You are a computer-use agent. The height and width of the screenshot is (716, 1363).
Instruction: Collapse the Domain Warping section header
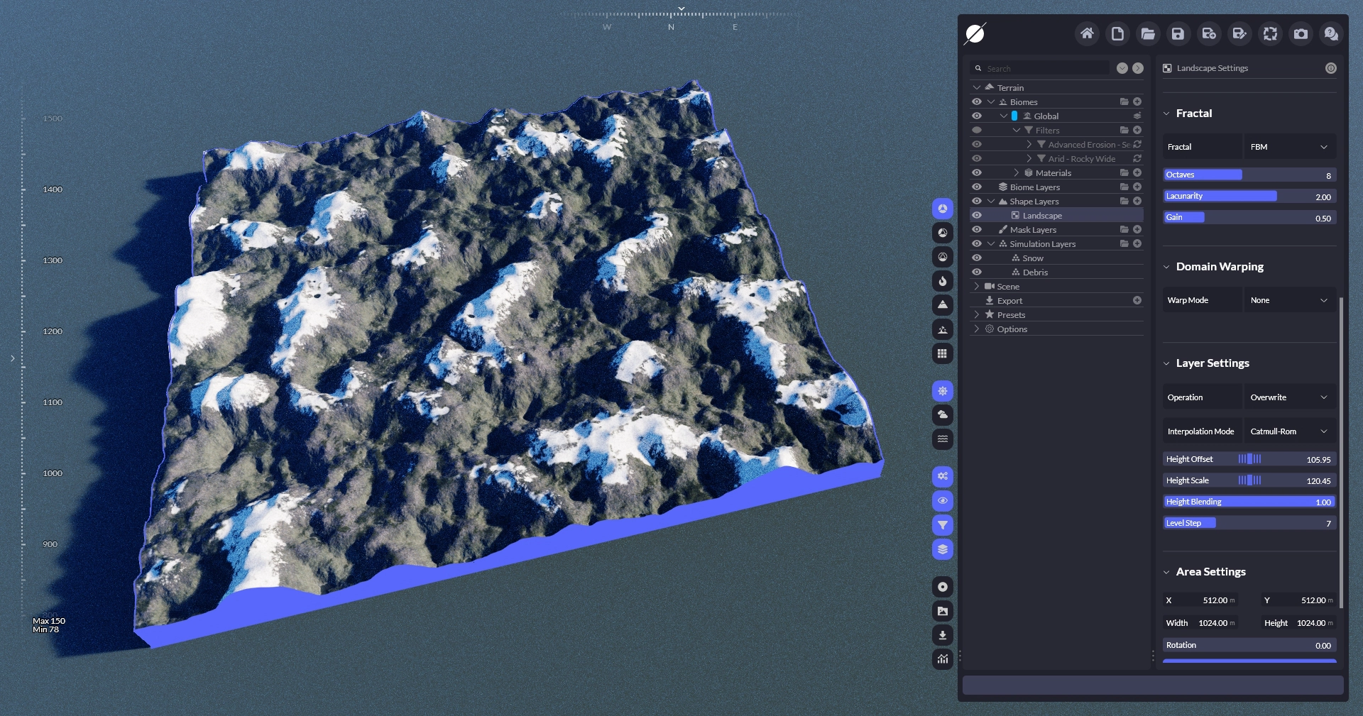(x=1219, y=267)
